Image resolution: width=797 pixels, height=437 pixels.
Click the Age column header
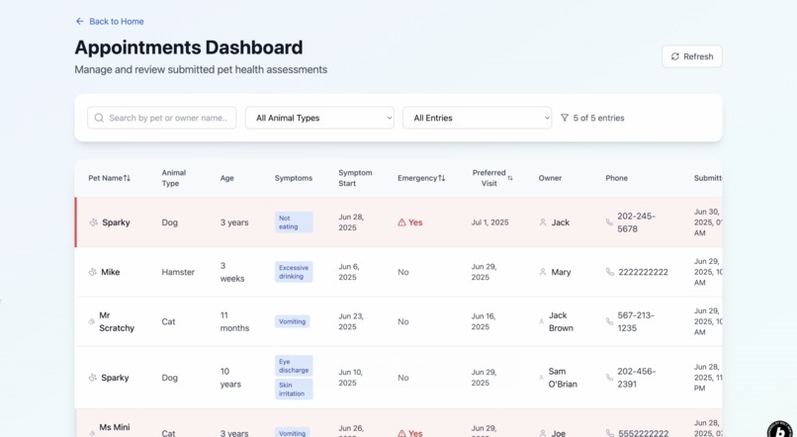226,178
